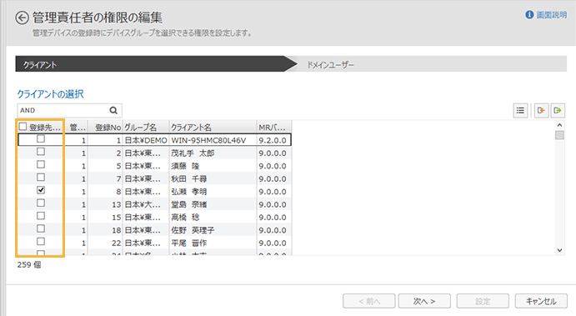
Task: Check the box for WIN-95HMC80L46V row
Action: coord(41,139)
